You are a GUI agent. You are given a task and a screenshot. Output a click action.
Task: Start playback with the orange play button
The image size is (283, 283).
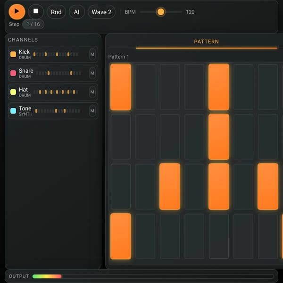coord(17,12)
